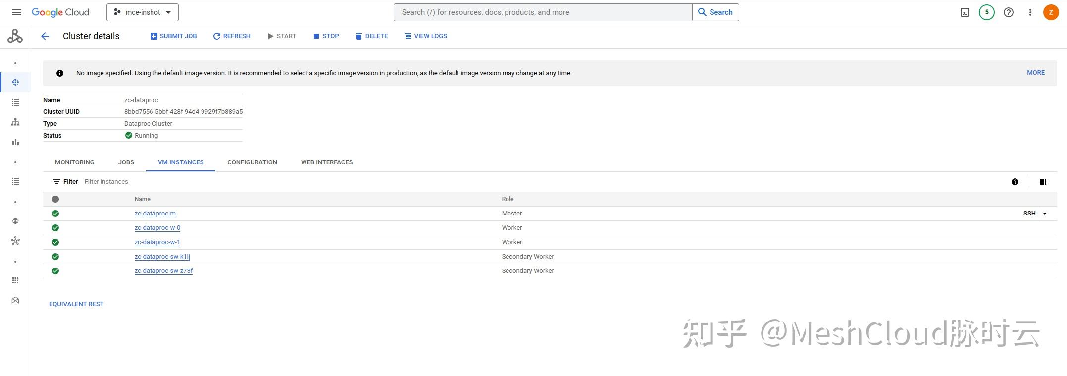Click the status check icon for zc-dataproc-m
The image size is (1067, 376).
coord(55,214)
